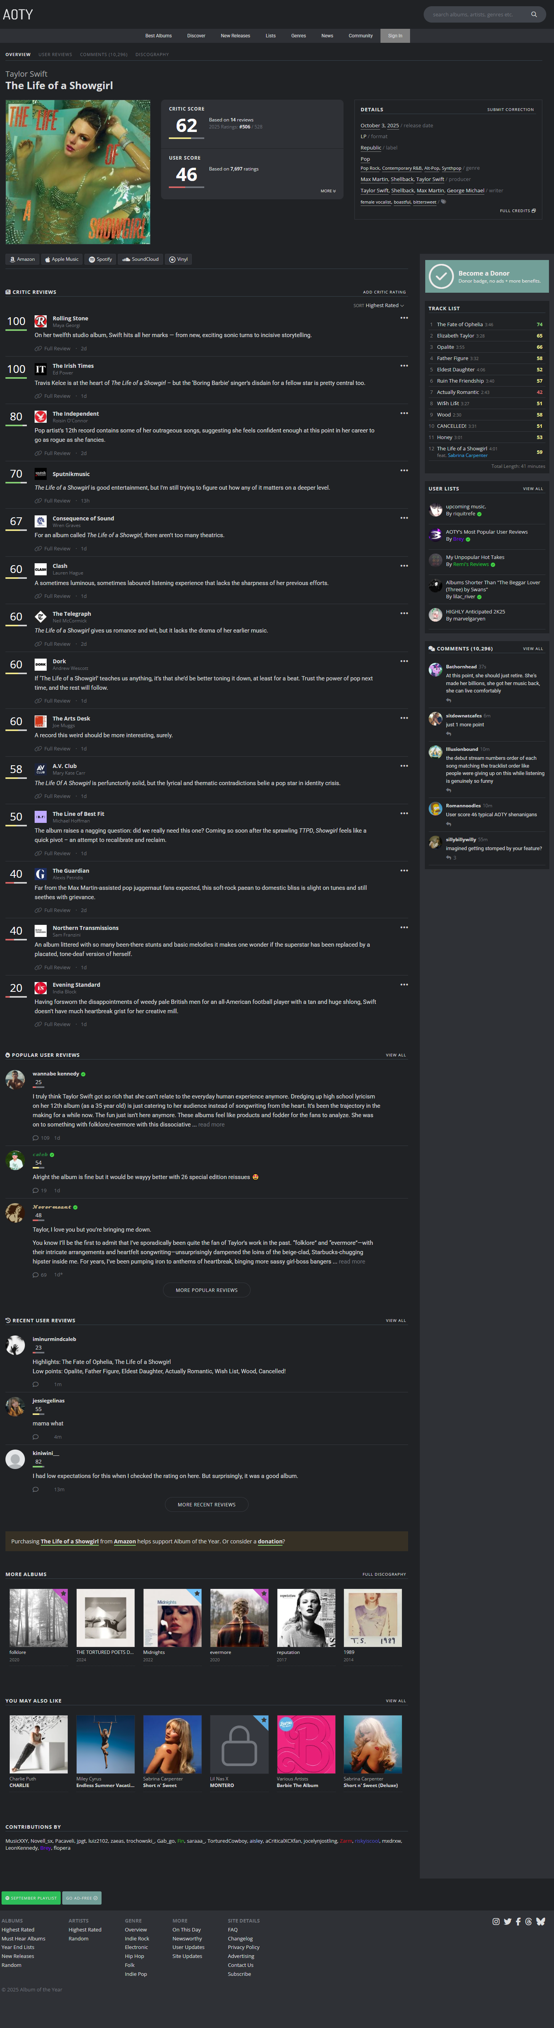Screen dimensions: 554x2028
Task: Expand read more on wannabe kennedy review
Action: [x=211, y=1124]
